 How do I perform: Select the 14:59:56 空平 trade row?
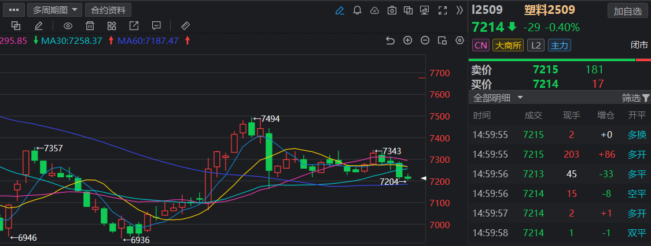coord(560,193)
